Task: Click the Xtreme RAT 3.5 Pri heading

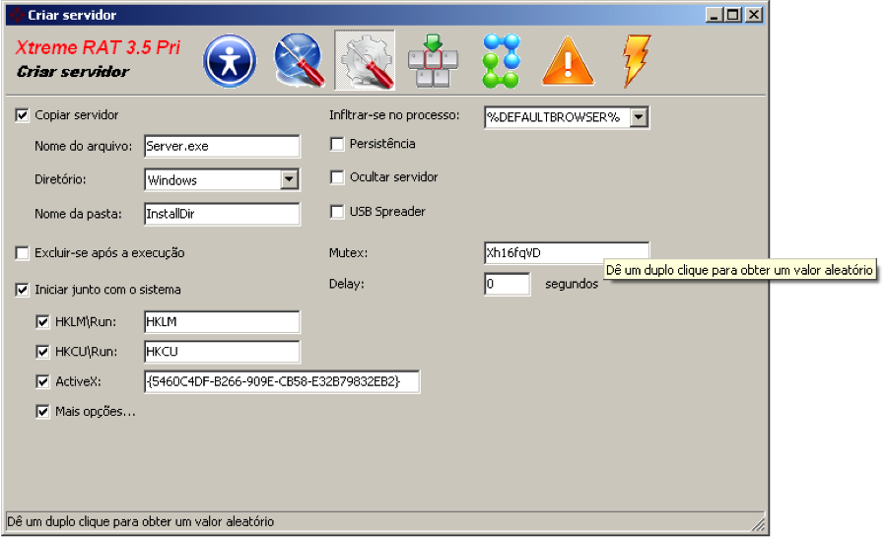Action: click(98, 47)
